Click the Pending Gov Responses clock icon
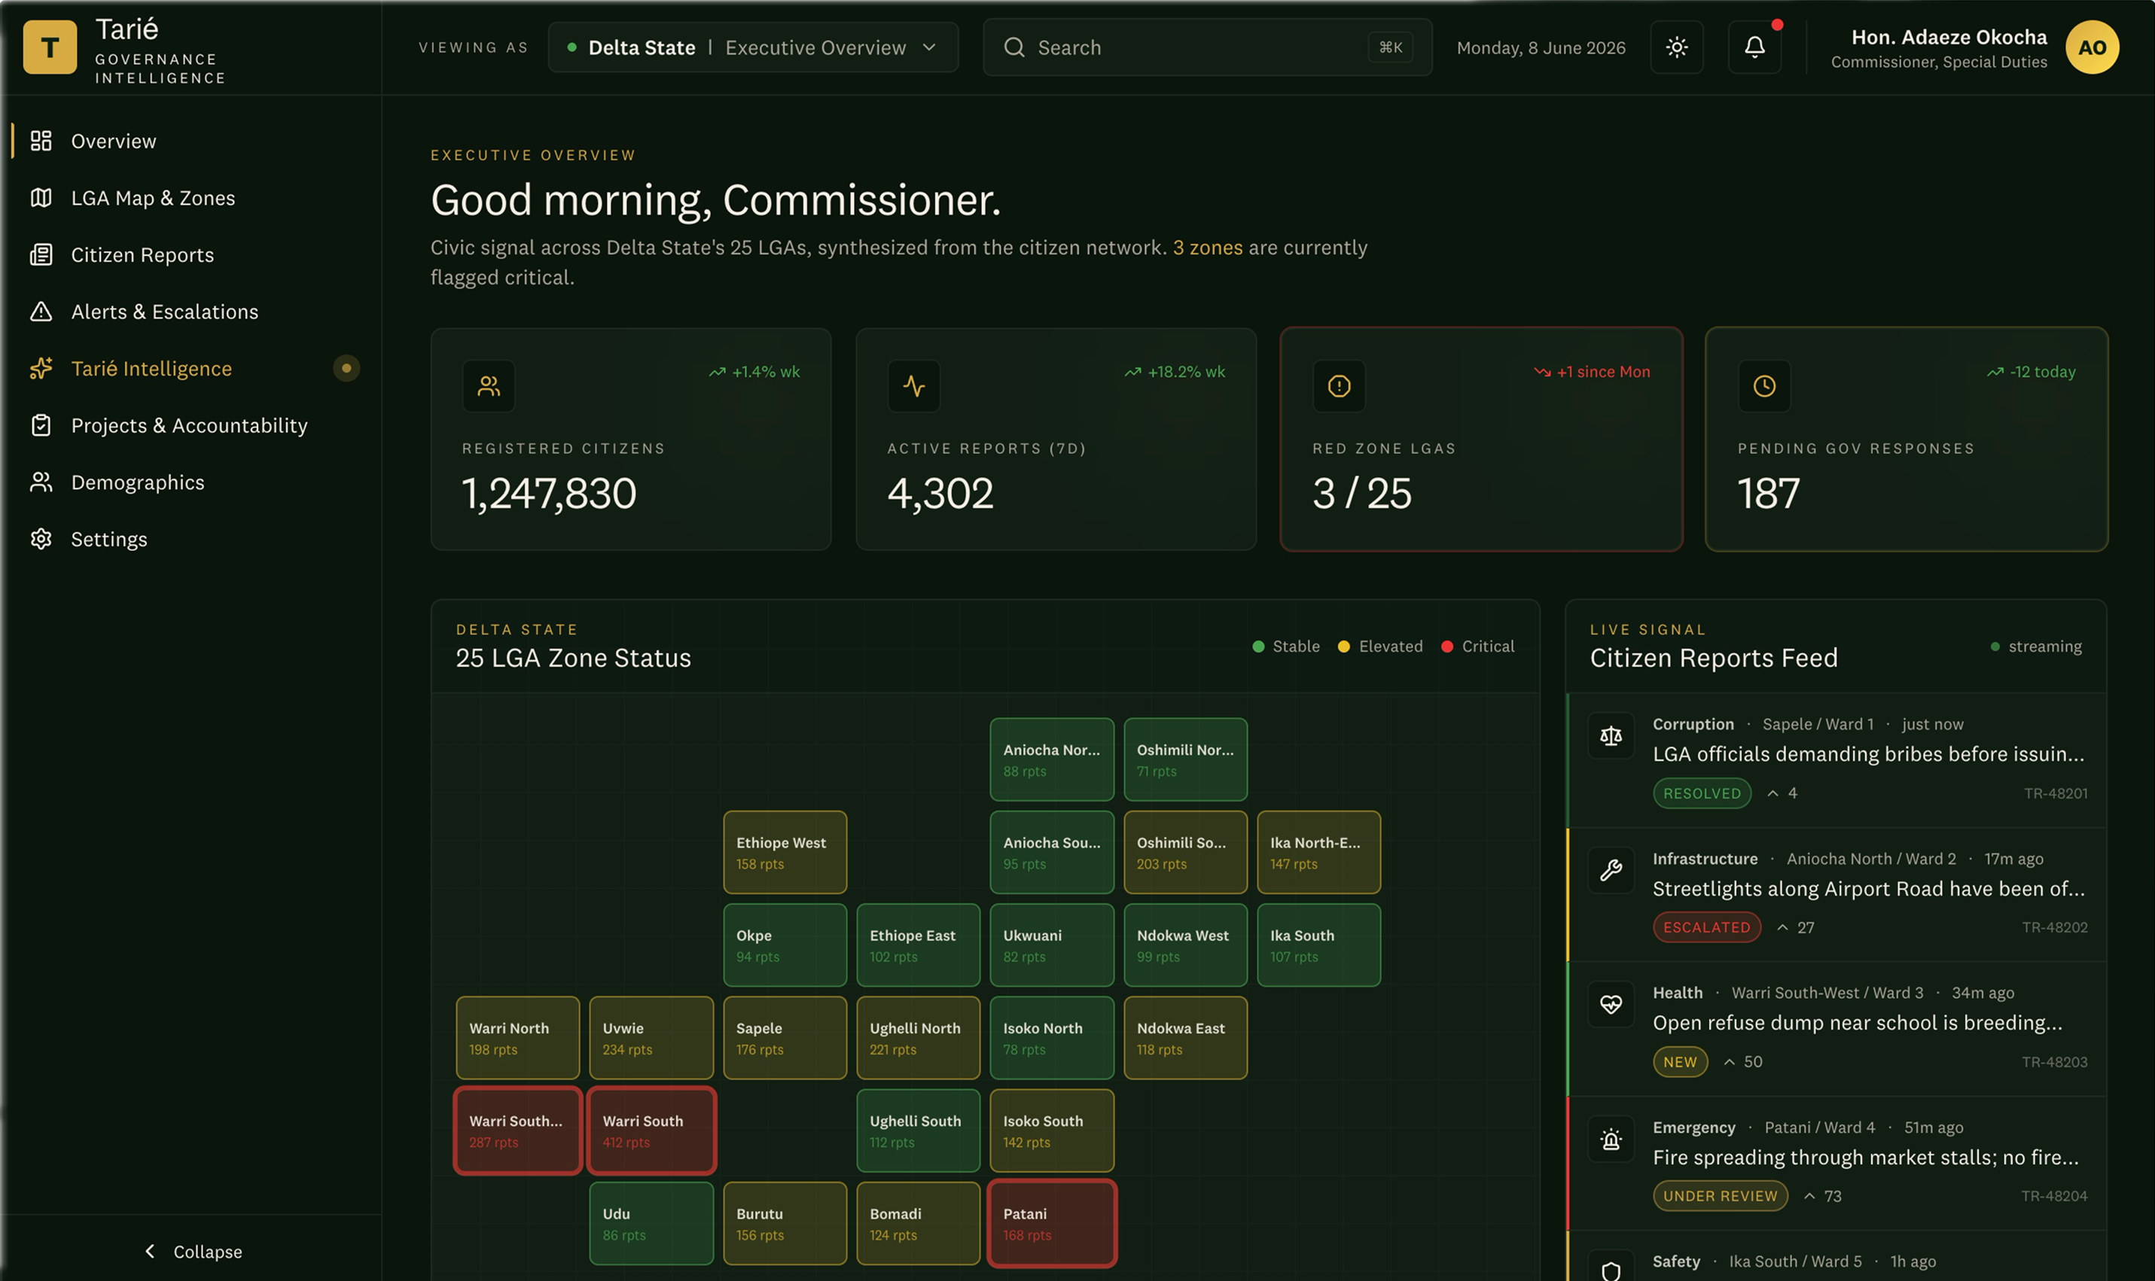 click(x=1764, y=386)
